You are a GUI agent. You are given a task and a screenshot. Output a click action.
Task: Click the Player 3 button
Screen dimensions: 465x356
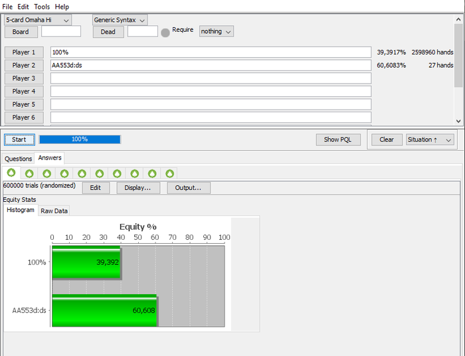[24, 78]
